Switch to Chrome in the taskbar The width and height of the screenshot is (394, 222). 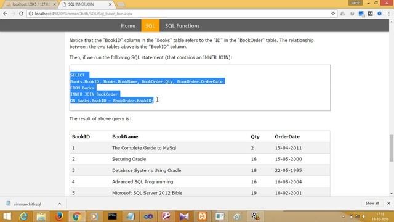click(x=76, y=216)
